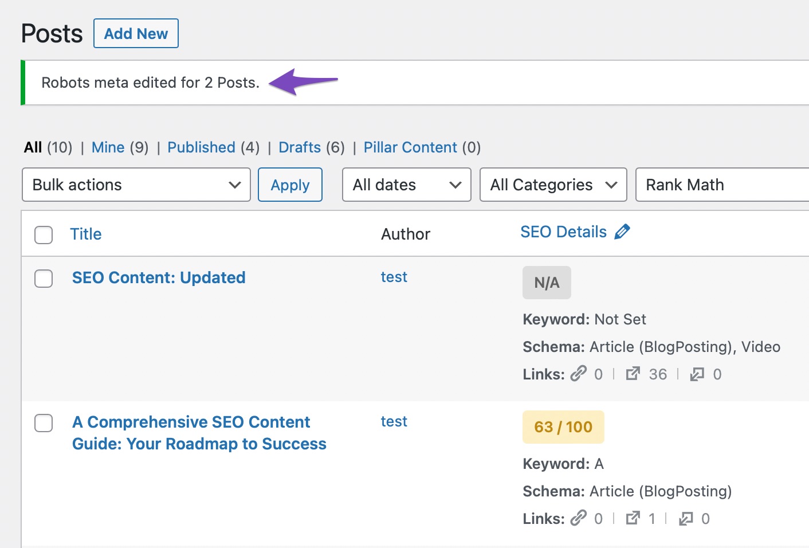Click the Posts page heading
The height and width of the screenshot is (548, 809).
52,34
